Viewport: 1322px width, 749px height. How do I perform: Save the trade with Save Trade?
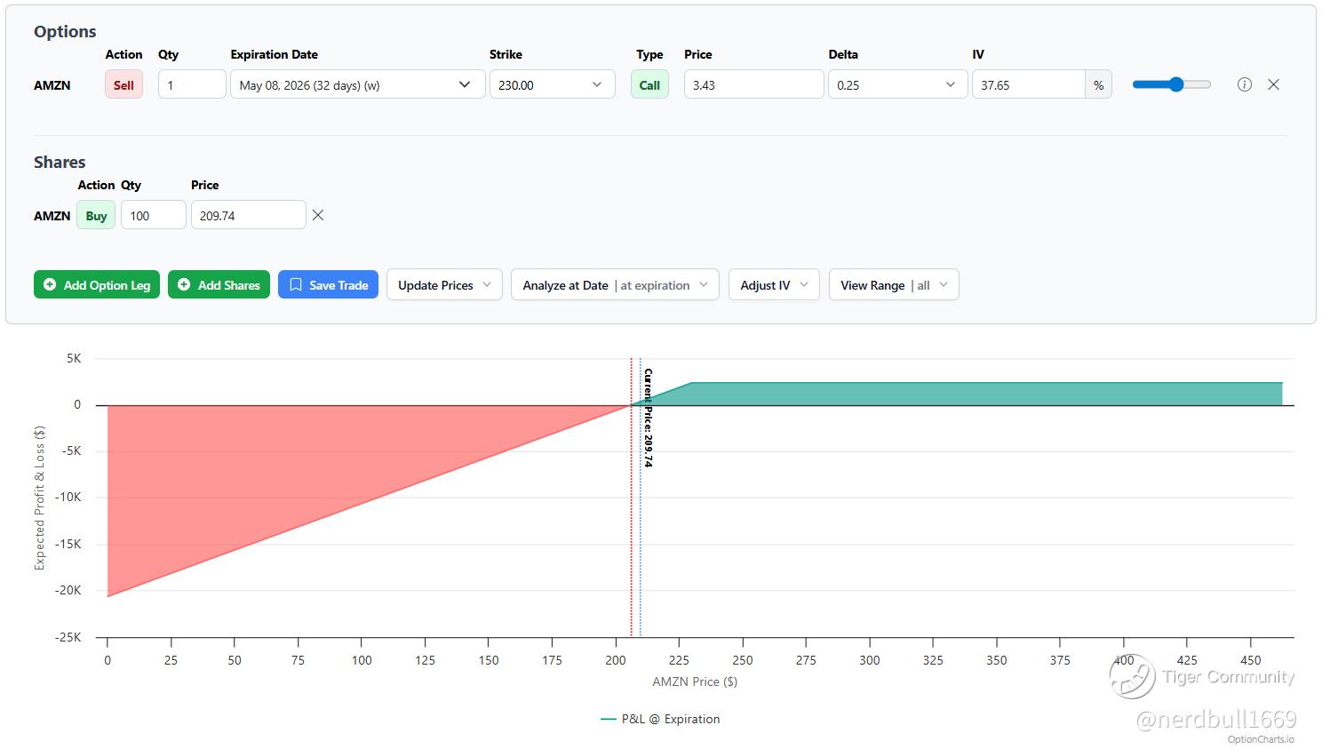click(x=329, y=284)
